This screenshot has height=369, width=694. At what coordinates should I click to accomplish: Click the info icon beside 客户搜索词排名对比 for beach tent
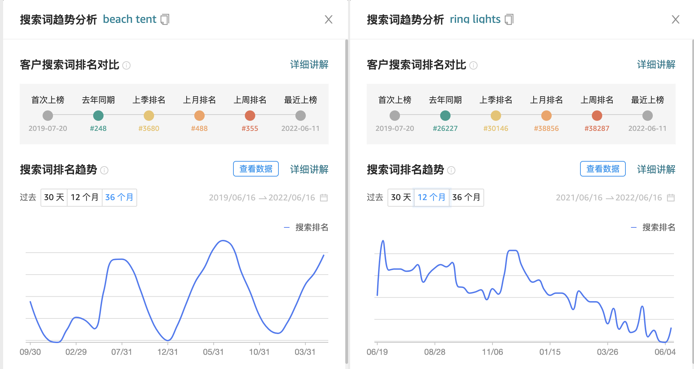coord(126,66)
